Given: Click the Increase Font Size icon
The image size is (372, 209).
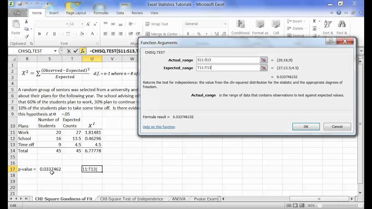Looking at the screenshot, I should (89, 24).
